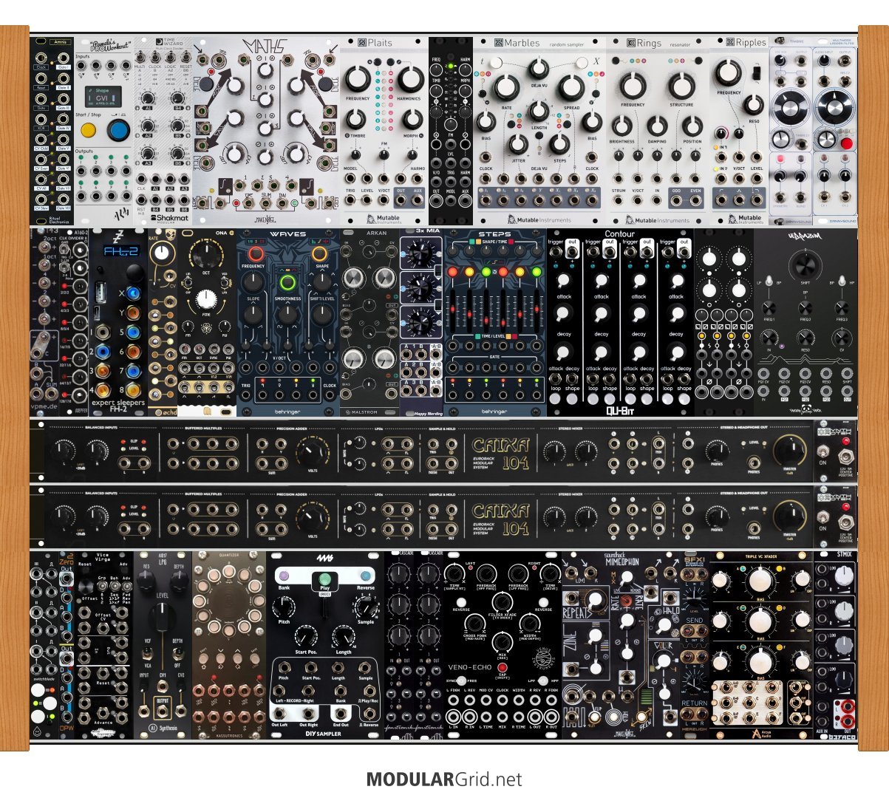Click the Veno-Echo MIX knob

(x=503, y=642)
